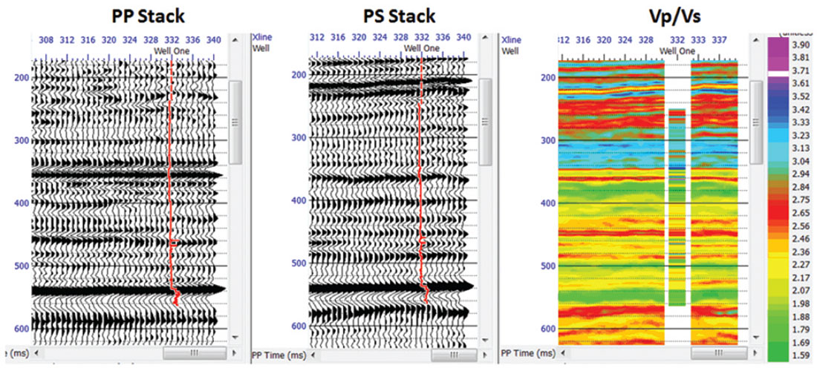817x371 pixels.
Task: Click the Vp/Vs horizontal scrollbar left arrow
Action: [562, 353]
